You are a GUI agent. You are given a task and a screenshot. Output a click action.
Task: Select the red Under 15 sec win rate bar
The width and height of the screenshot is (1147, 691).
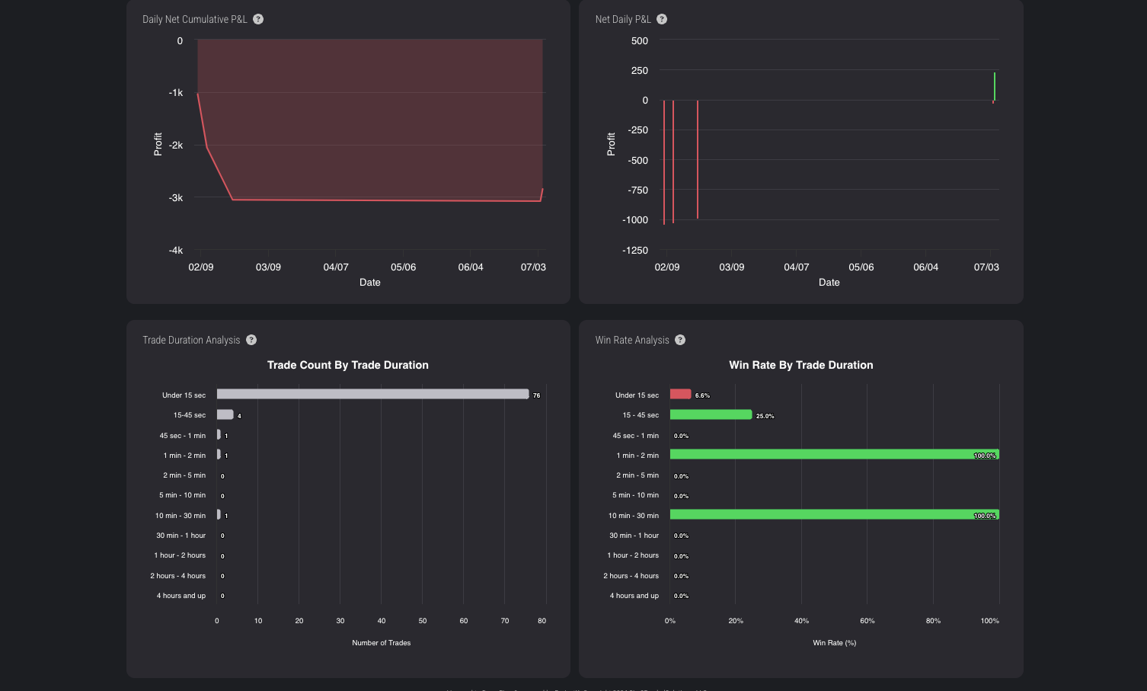(680, 394)
